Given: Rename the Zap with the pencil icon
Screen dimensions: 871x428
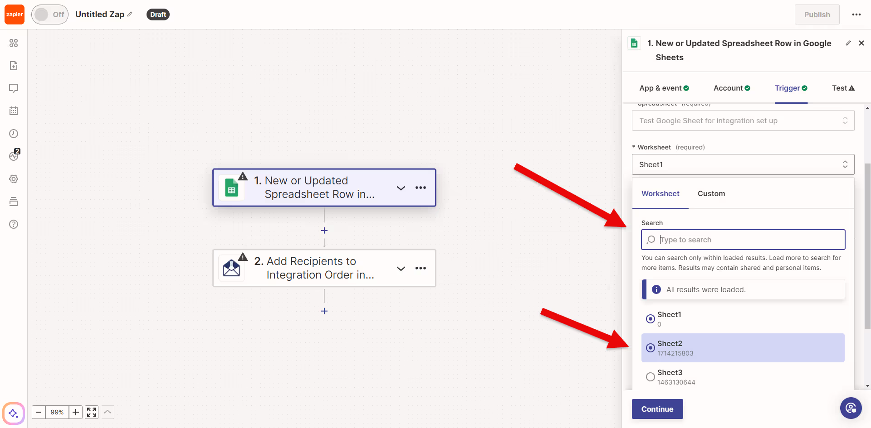Looking at the screenshot, I should click(x=130, y=14).
